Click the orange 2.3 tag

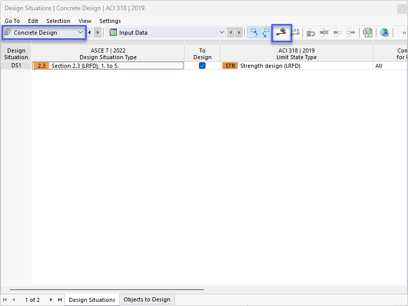click(41, 66)
